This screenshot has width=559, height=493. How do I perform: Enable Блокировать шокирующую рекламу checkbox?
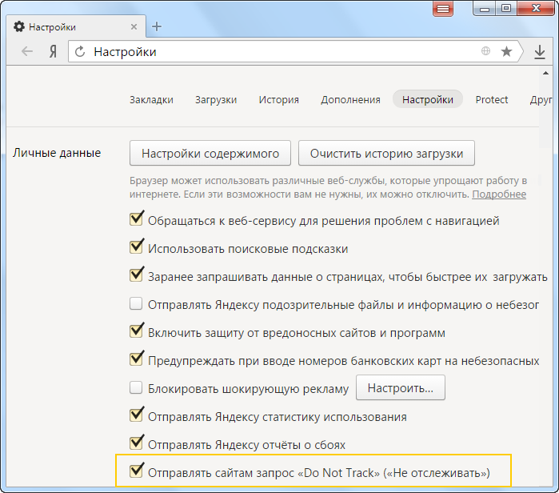(x=136, y=387)
